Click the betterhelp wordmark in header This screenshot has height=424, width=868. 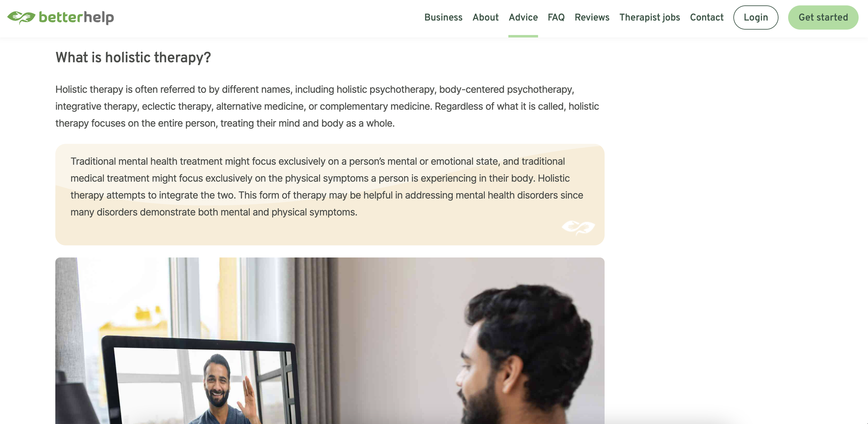(x=76, y=17)
